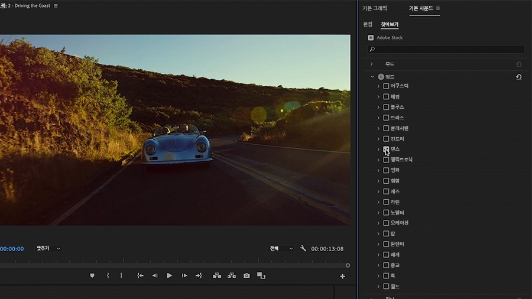Expand the 무드 filter section
The image size is (532, 299).
click(x=372, y=64)
